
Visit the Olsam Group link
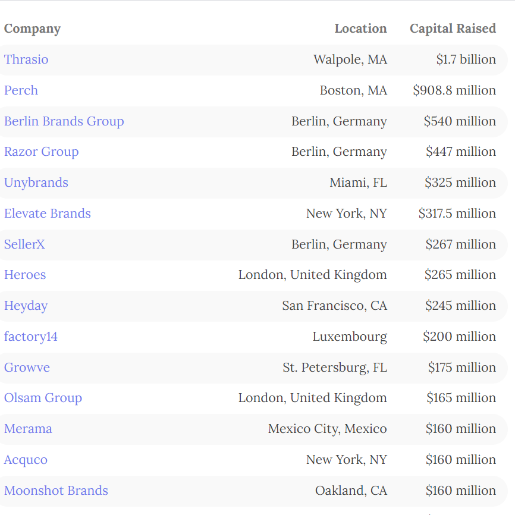point(43,398)
